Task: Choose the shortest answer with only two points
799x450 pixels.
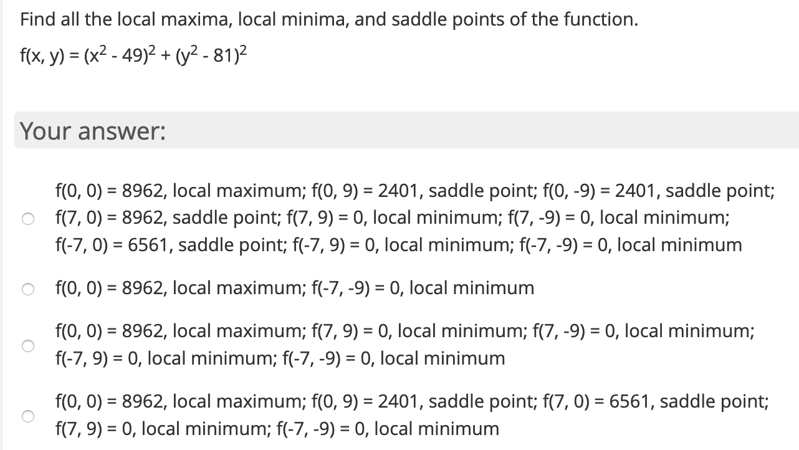Action: [293, 288]
